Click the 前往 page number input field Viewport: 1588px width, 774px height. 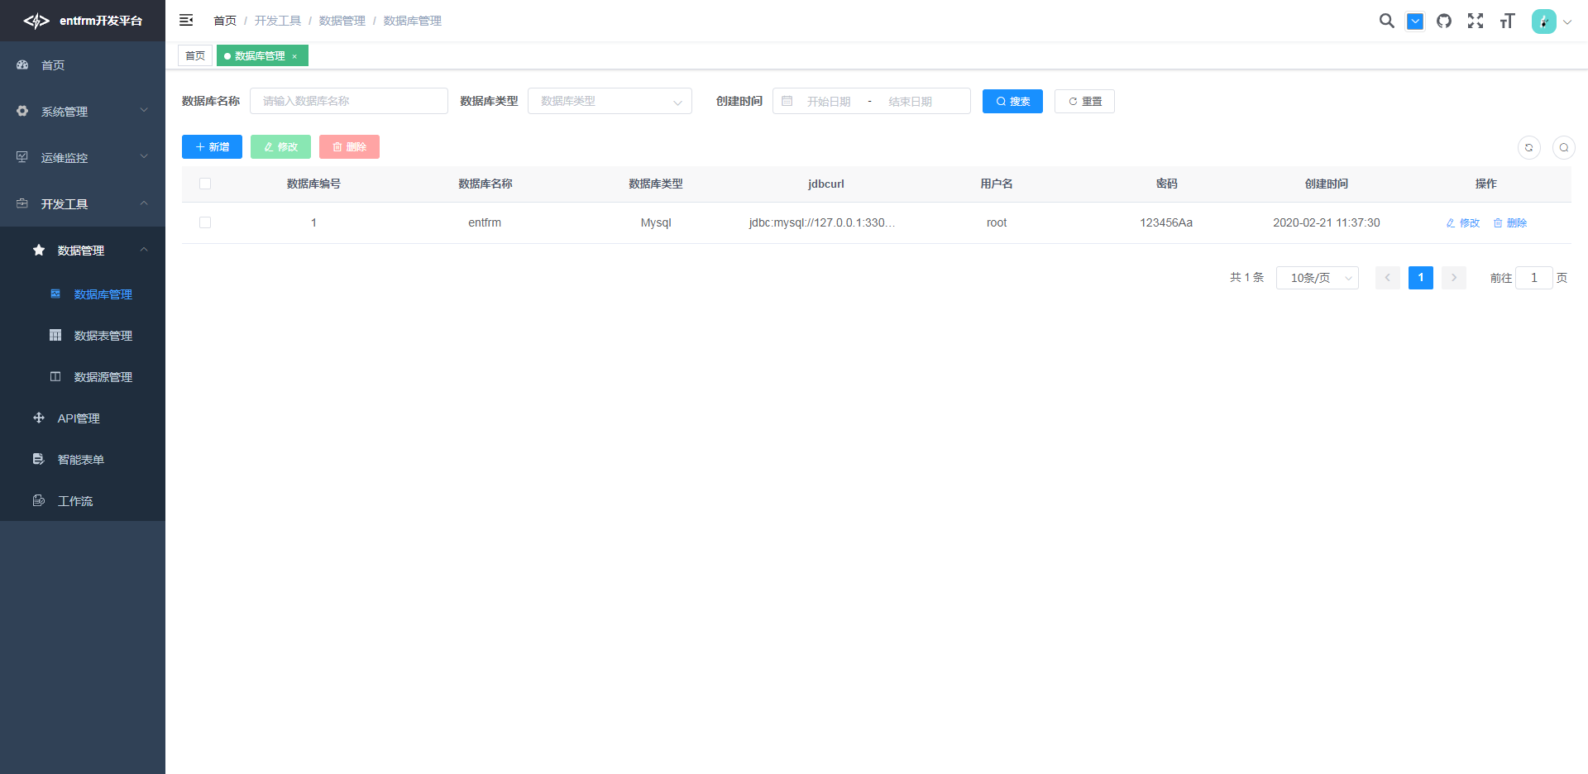[1534, 278]
